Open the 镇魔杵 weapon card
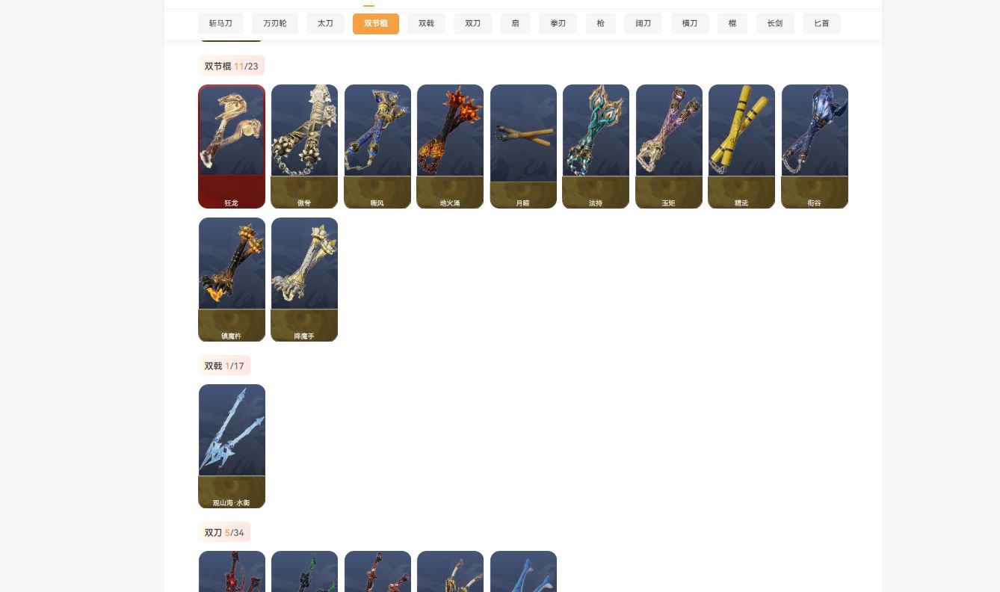The image size is (1000, 592). pos(232,280)
